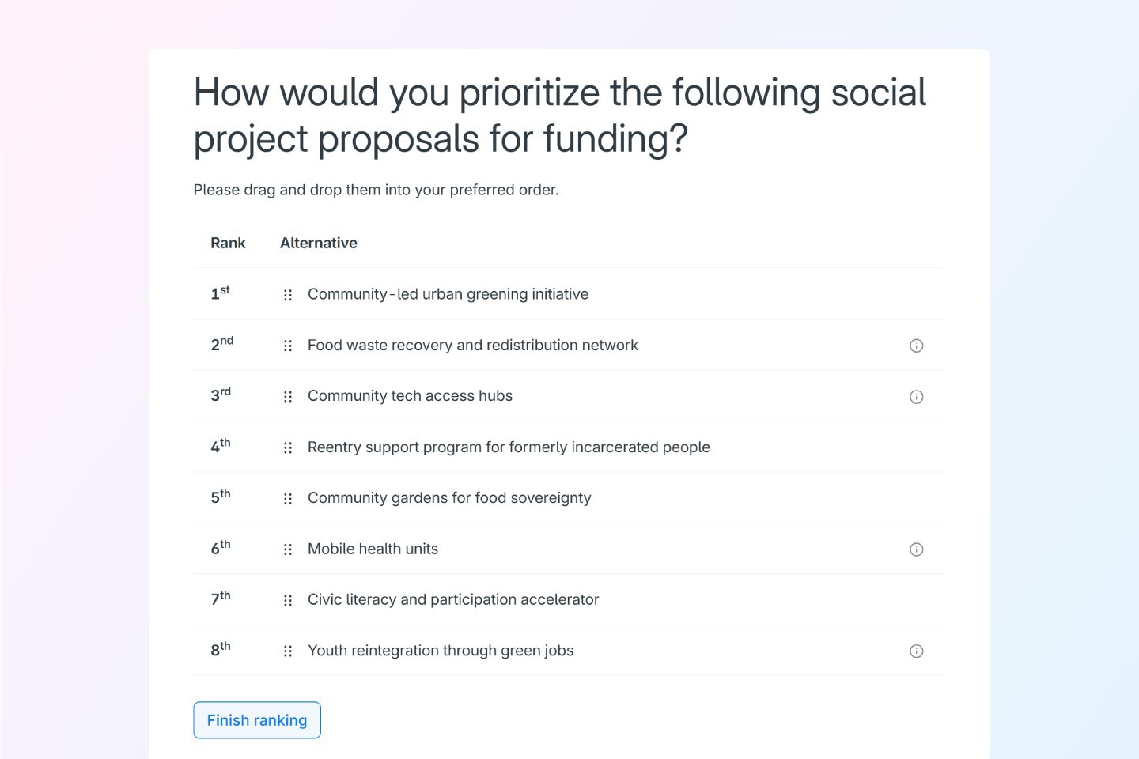The width and height of the screenshot is (1139, 759).
Task: Open info icon for Food waste recovery network
Action: [x=916, y=346]
